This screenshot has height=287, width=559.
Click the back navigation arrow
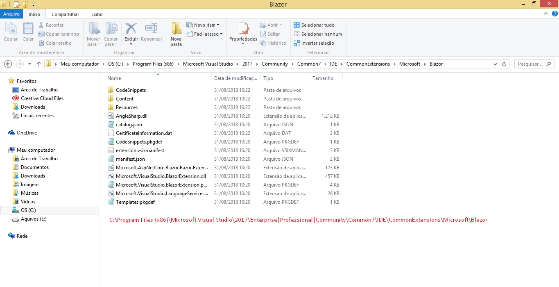(8, 64)
